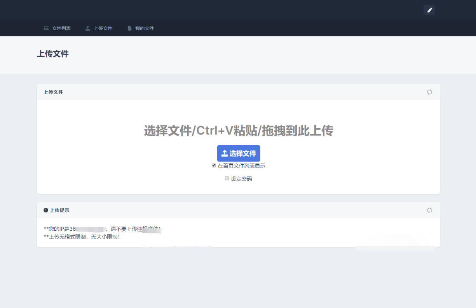Refresh the 上传提示 panel using its reload icon
This screenshot has width=476, height=308.
[x=429, y=210]
